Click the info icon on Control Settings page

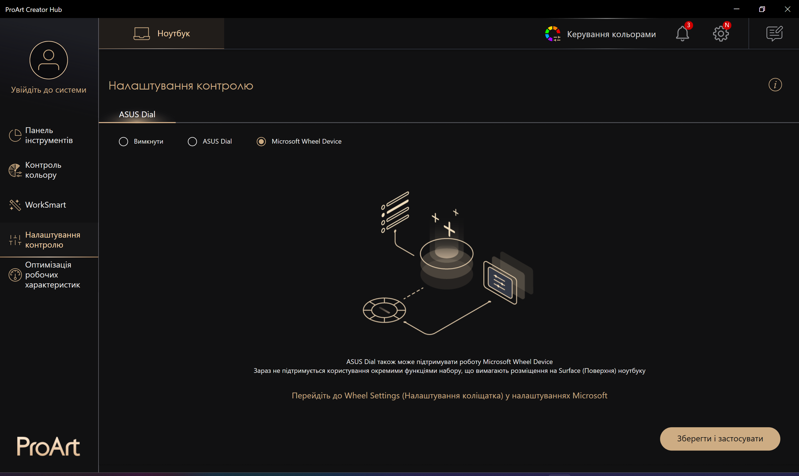[775, 85]
